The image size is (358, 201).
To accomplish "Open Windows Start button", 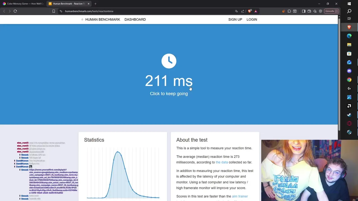I will [x=349, y=4].
